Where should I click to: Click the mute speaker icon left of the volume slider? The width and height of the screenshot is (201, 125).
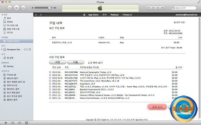(x=32, y=8)
